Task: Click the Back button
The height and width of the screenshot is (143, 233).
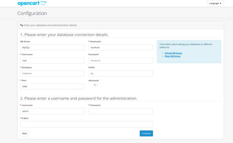Action: (24, 133)
